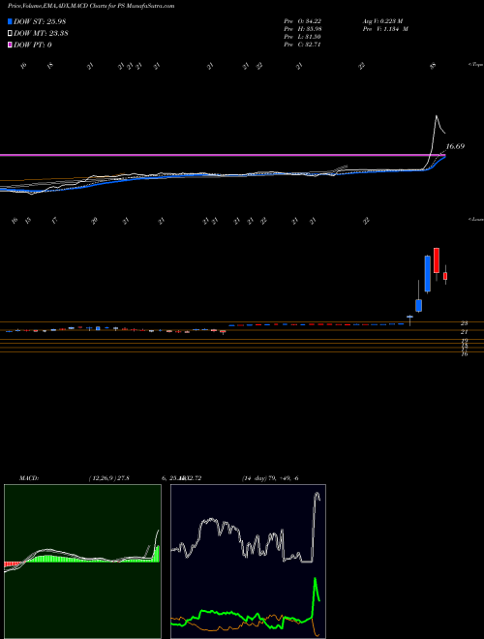
Task: Click the tall blue candlestick in the price chart
Action: 427,273
